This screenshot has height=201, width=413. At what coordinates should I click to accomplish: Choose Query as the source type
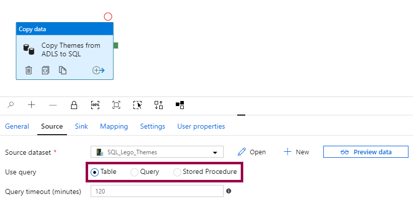(134, 172)
